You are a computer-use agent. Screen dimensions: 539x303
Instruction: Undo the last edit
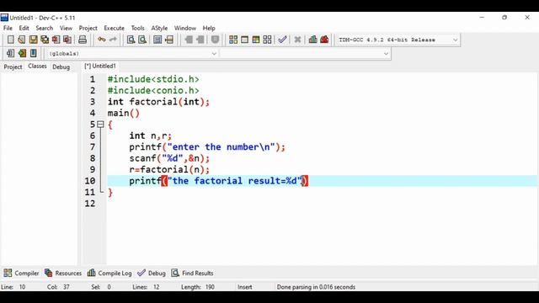[x=101, y=40]
